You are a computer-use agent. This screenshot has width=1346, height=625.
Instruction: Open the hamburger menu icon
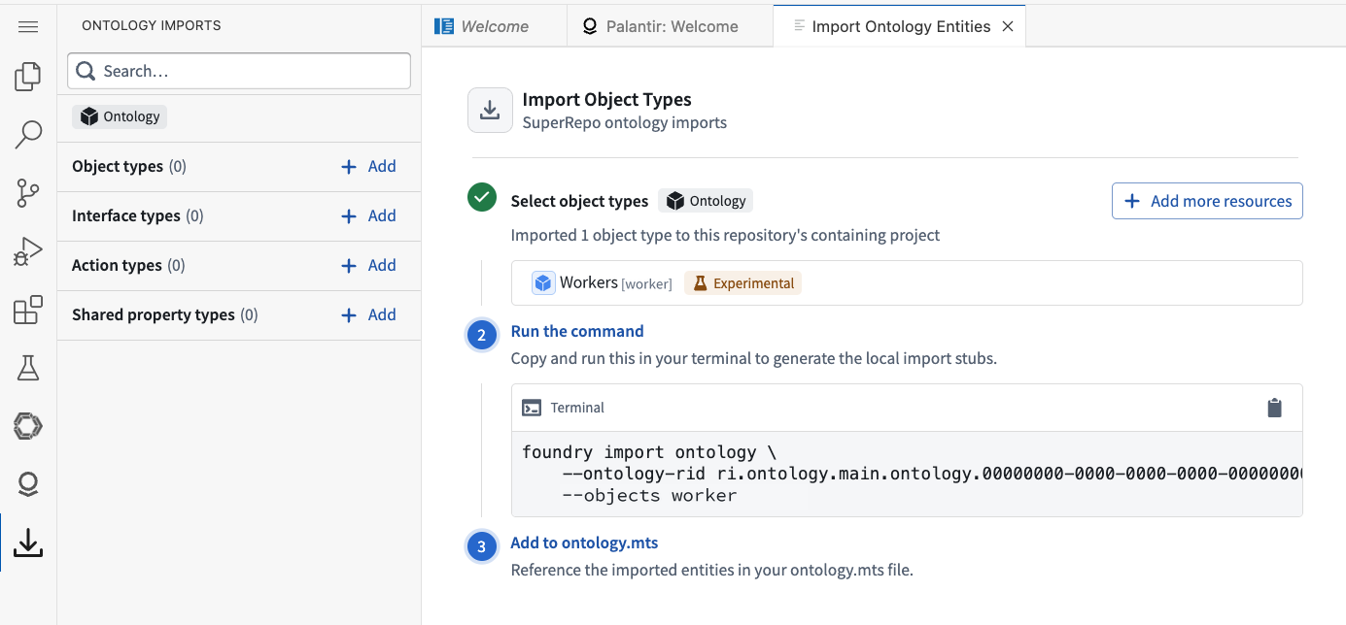pos(28,26)
